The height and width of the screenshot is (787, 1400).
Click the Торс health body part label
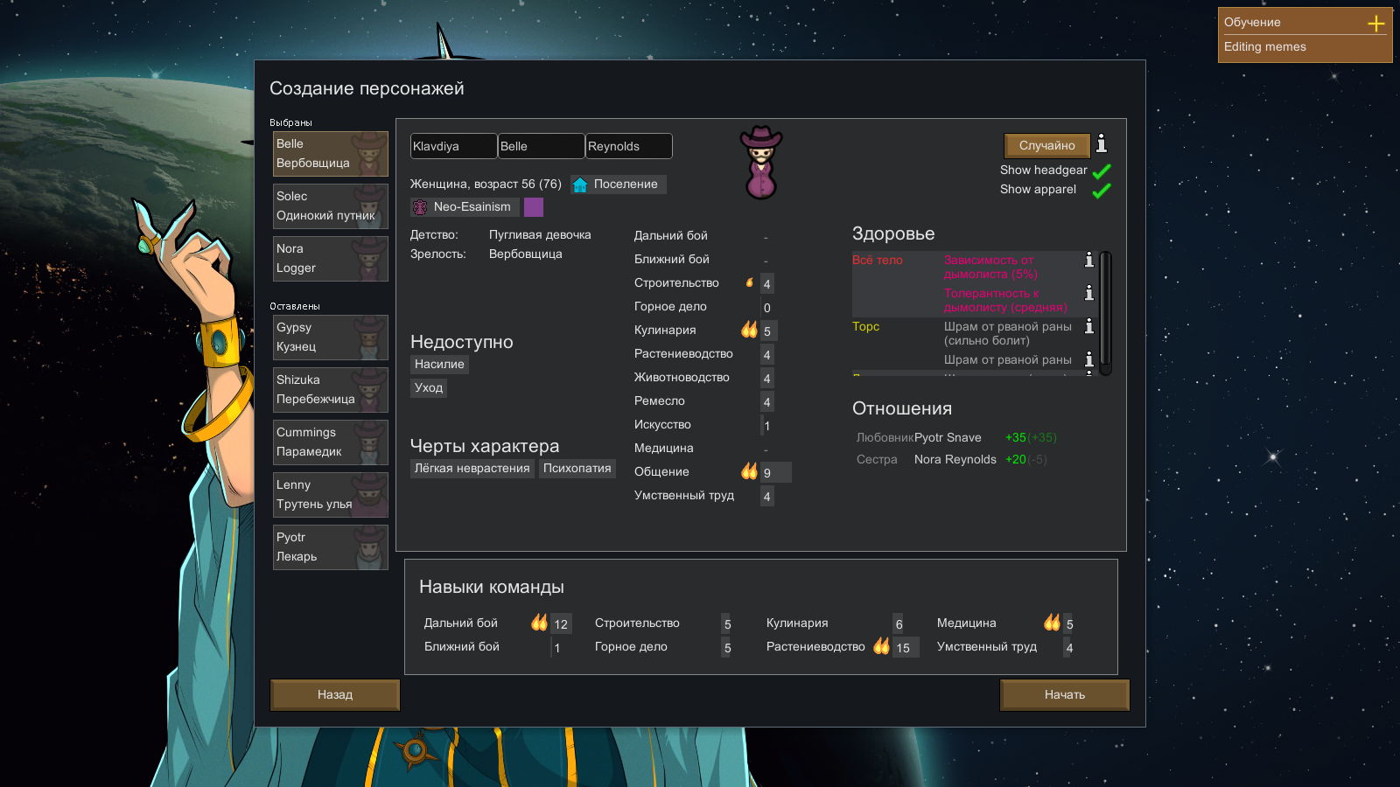[866, 327]
